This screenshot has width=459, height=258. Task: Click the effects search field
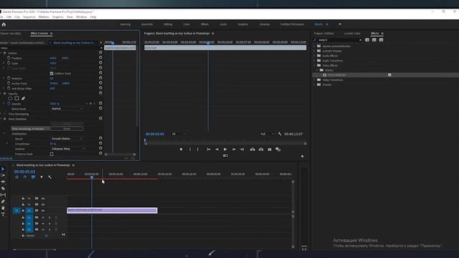pos(338,40)
